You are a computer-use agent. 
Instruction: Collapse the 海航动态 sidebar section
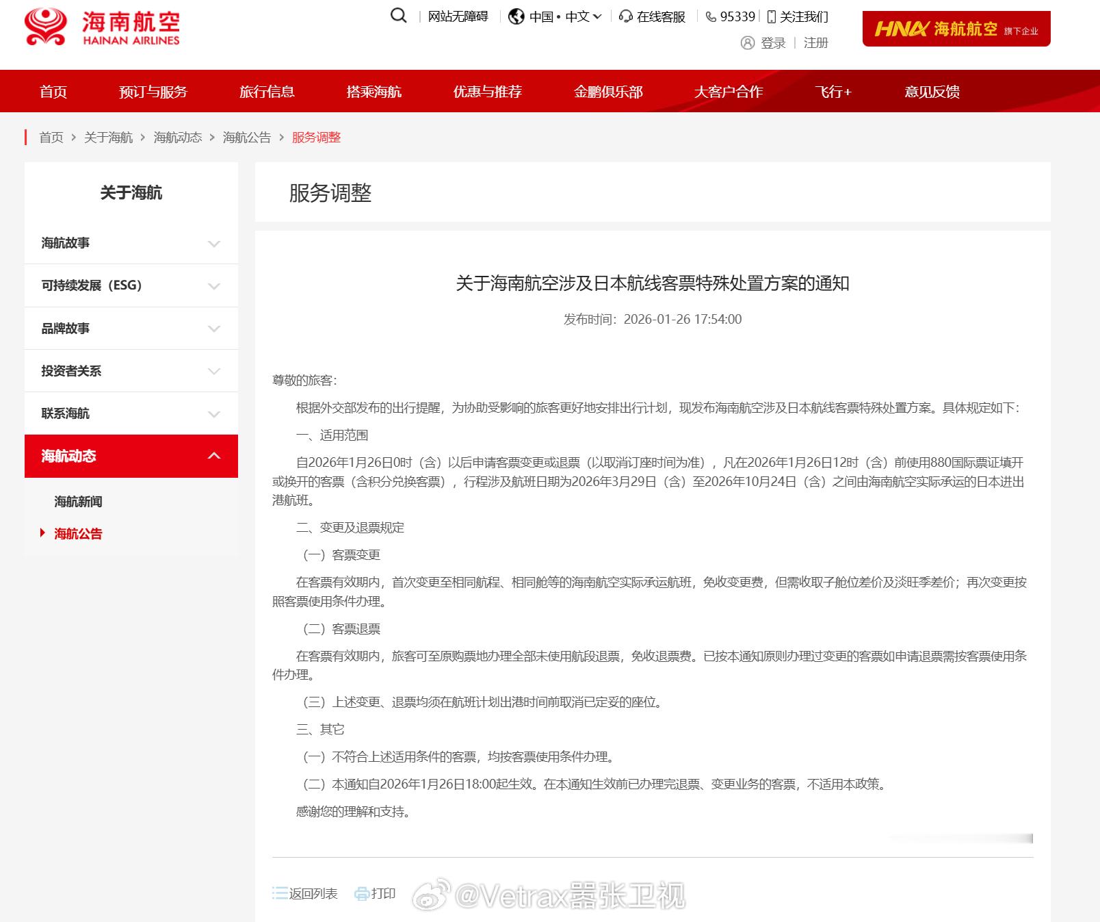(131, 456)
